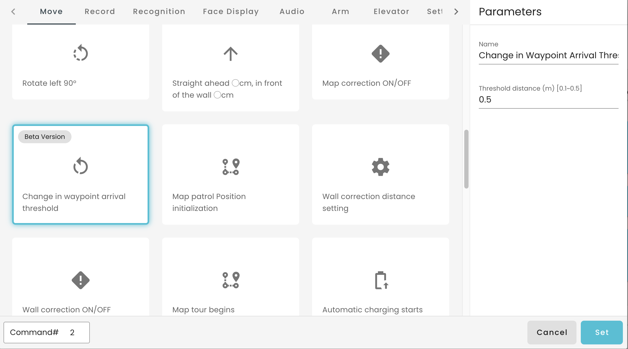Click the Beta Version badge

coord(45,137)
